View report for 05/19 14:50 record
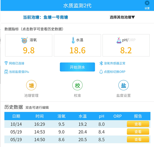 click(138, 139)
